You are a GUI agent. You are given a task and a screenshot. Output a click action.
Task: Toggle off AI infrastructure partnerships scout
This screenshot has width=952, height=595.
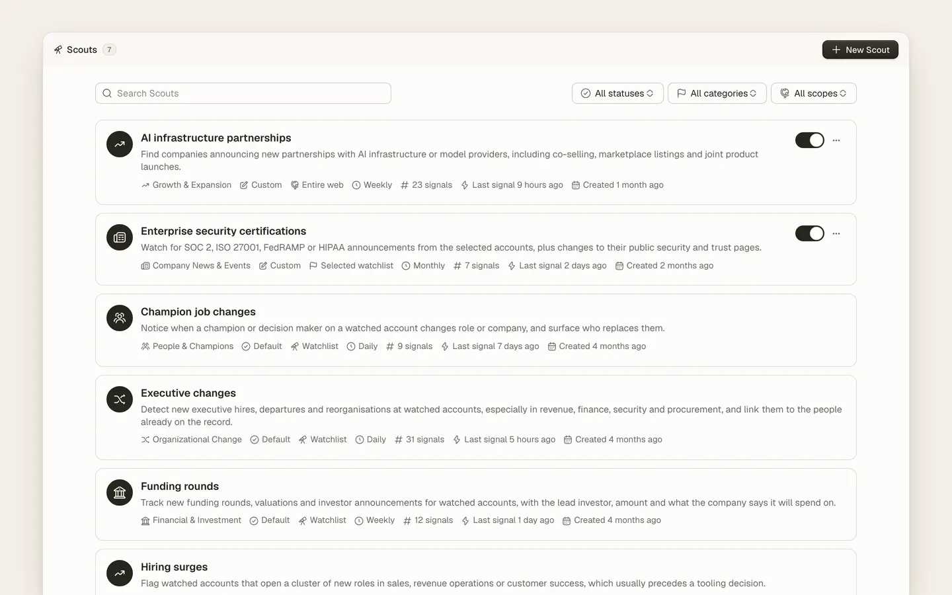(809, 140)
